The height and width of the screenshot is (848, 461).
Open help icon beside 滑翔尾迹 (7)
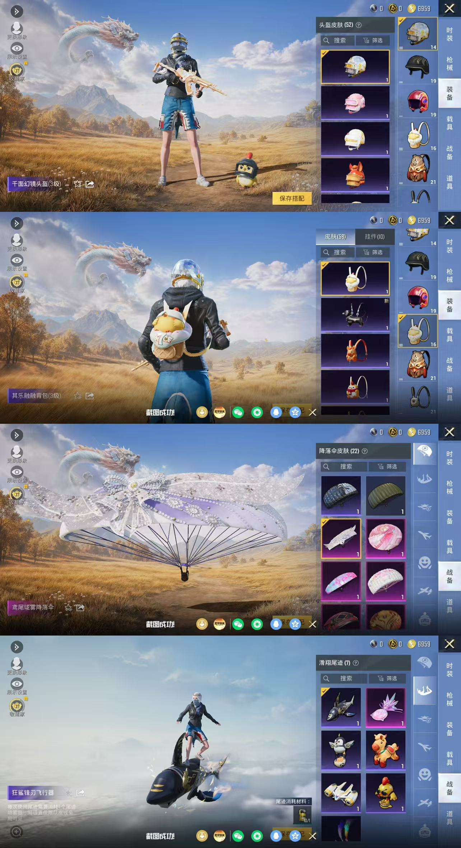tap(355, 663)
